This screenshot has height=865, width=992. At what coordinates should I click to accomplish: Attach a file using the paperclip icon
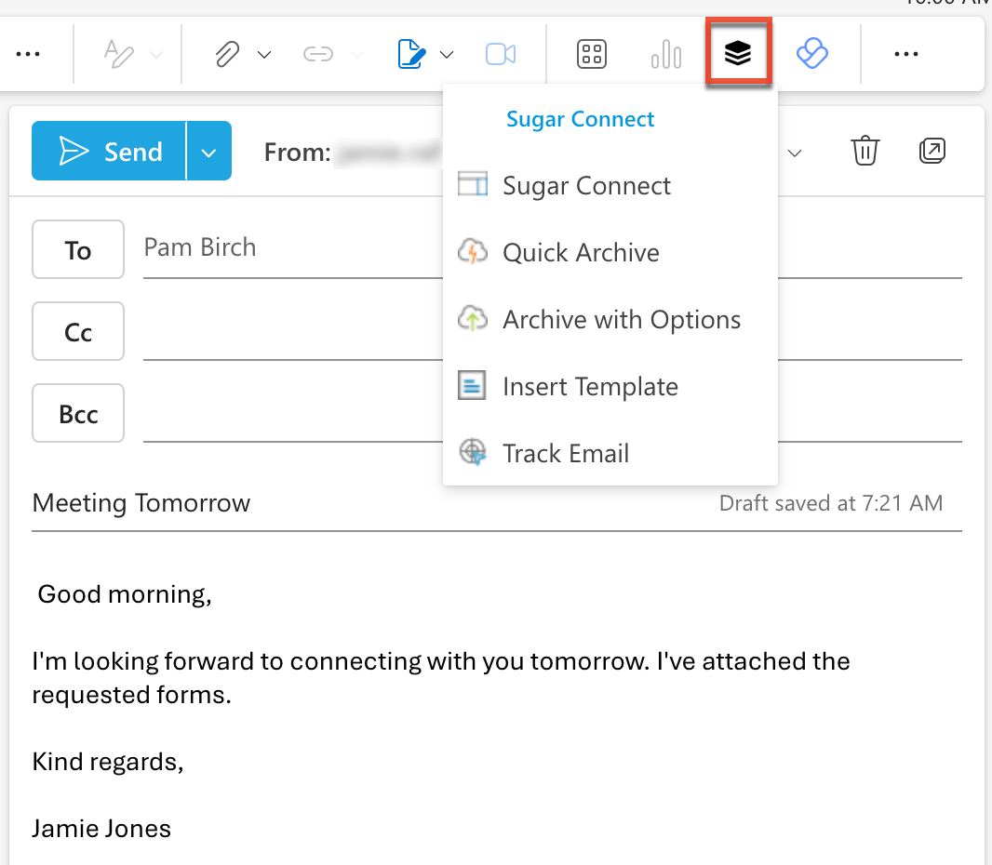coord(225,54)
